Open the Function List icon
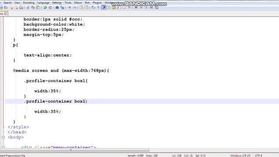Viewport: 279px width, 157px height. (x=119, y=7)
